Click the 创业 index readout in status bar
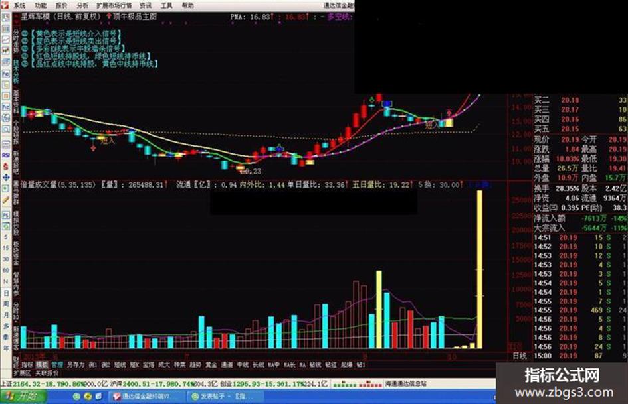 point(274,383)
